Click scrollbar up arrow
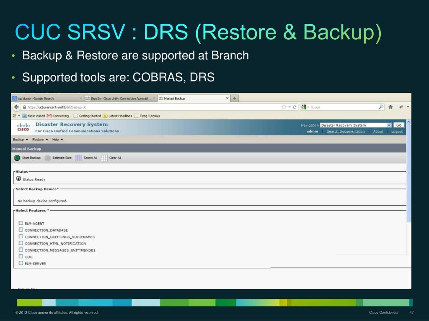Screen dimensions: 429x321 point(408,122)
